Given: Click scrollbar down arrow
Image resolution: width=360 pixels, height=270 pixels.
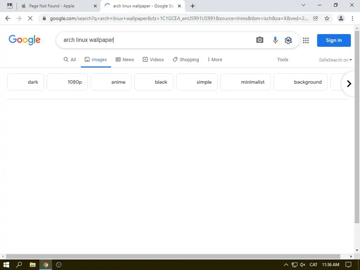Looking at the screenshot, I should (x=357, y=250).
